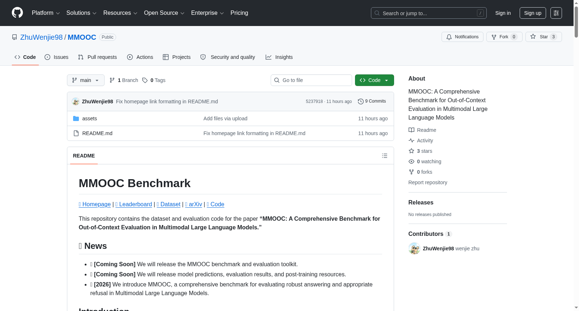Open README.md file entry
This screenshot has width=579, height=311.
pyautogui.click(x=97, y=133)
